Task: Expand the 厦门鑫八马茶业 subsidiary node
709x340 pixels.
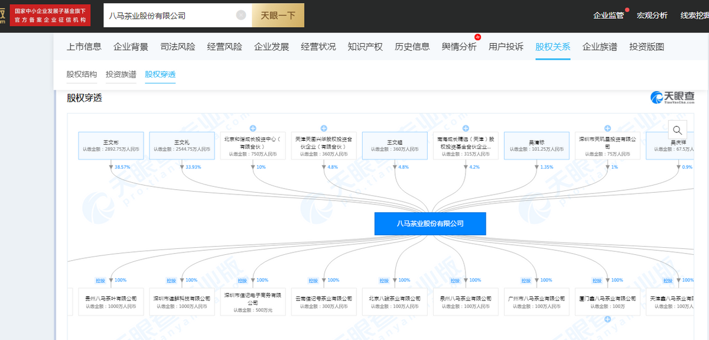Action: 607,319
